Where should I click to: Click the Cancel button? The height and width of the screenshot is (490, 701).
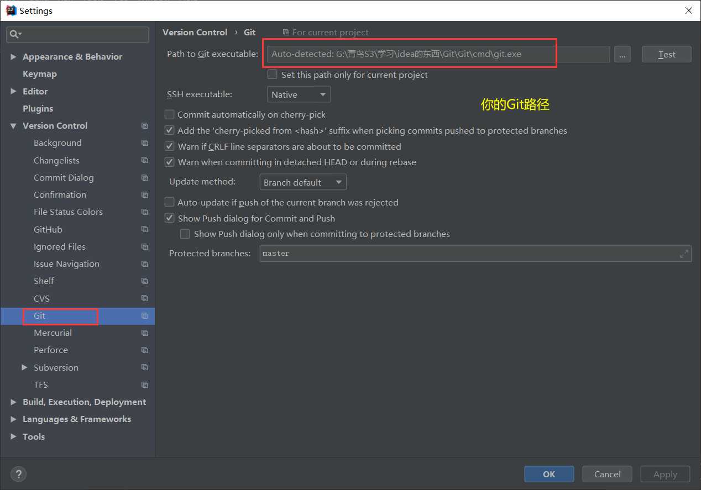coord(608,474)
